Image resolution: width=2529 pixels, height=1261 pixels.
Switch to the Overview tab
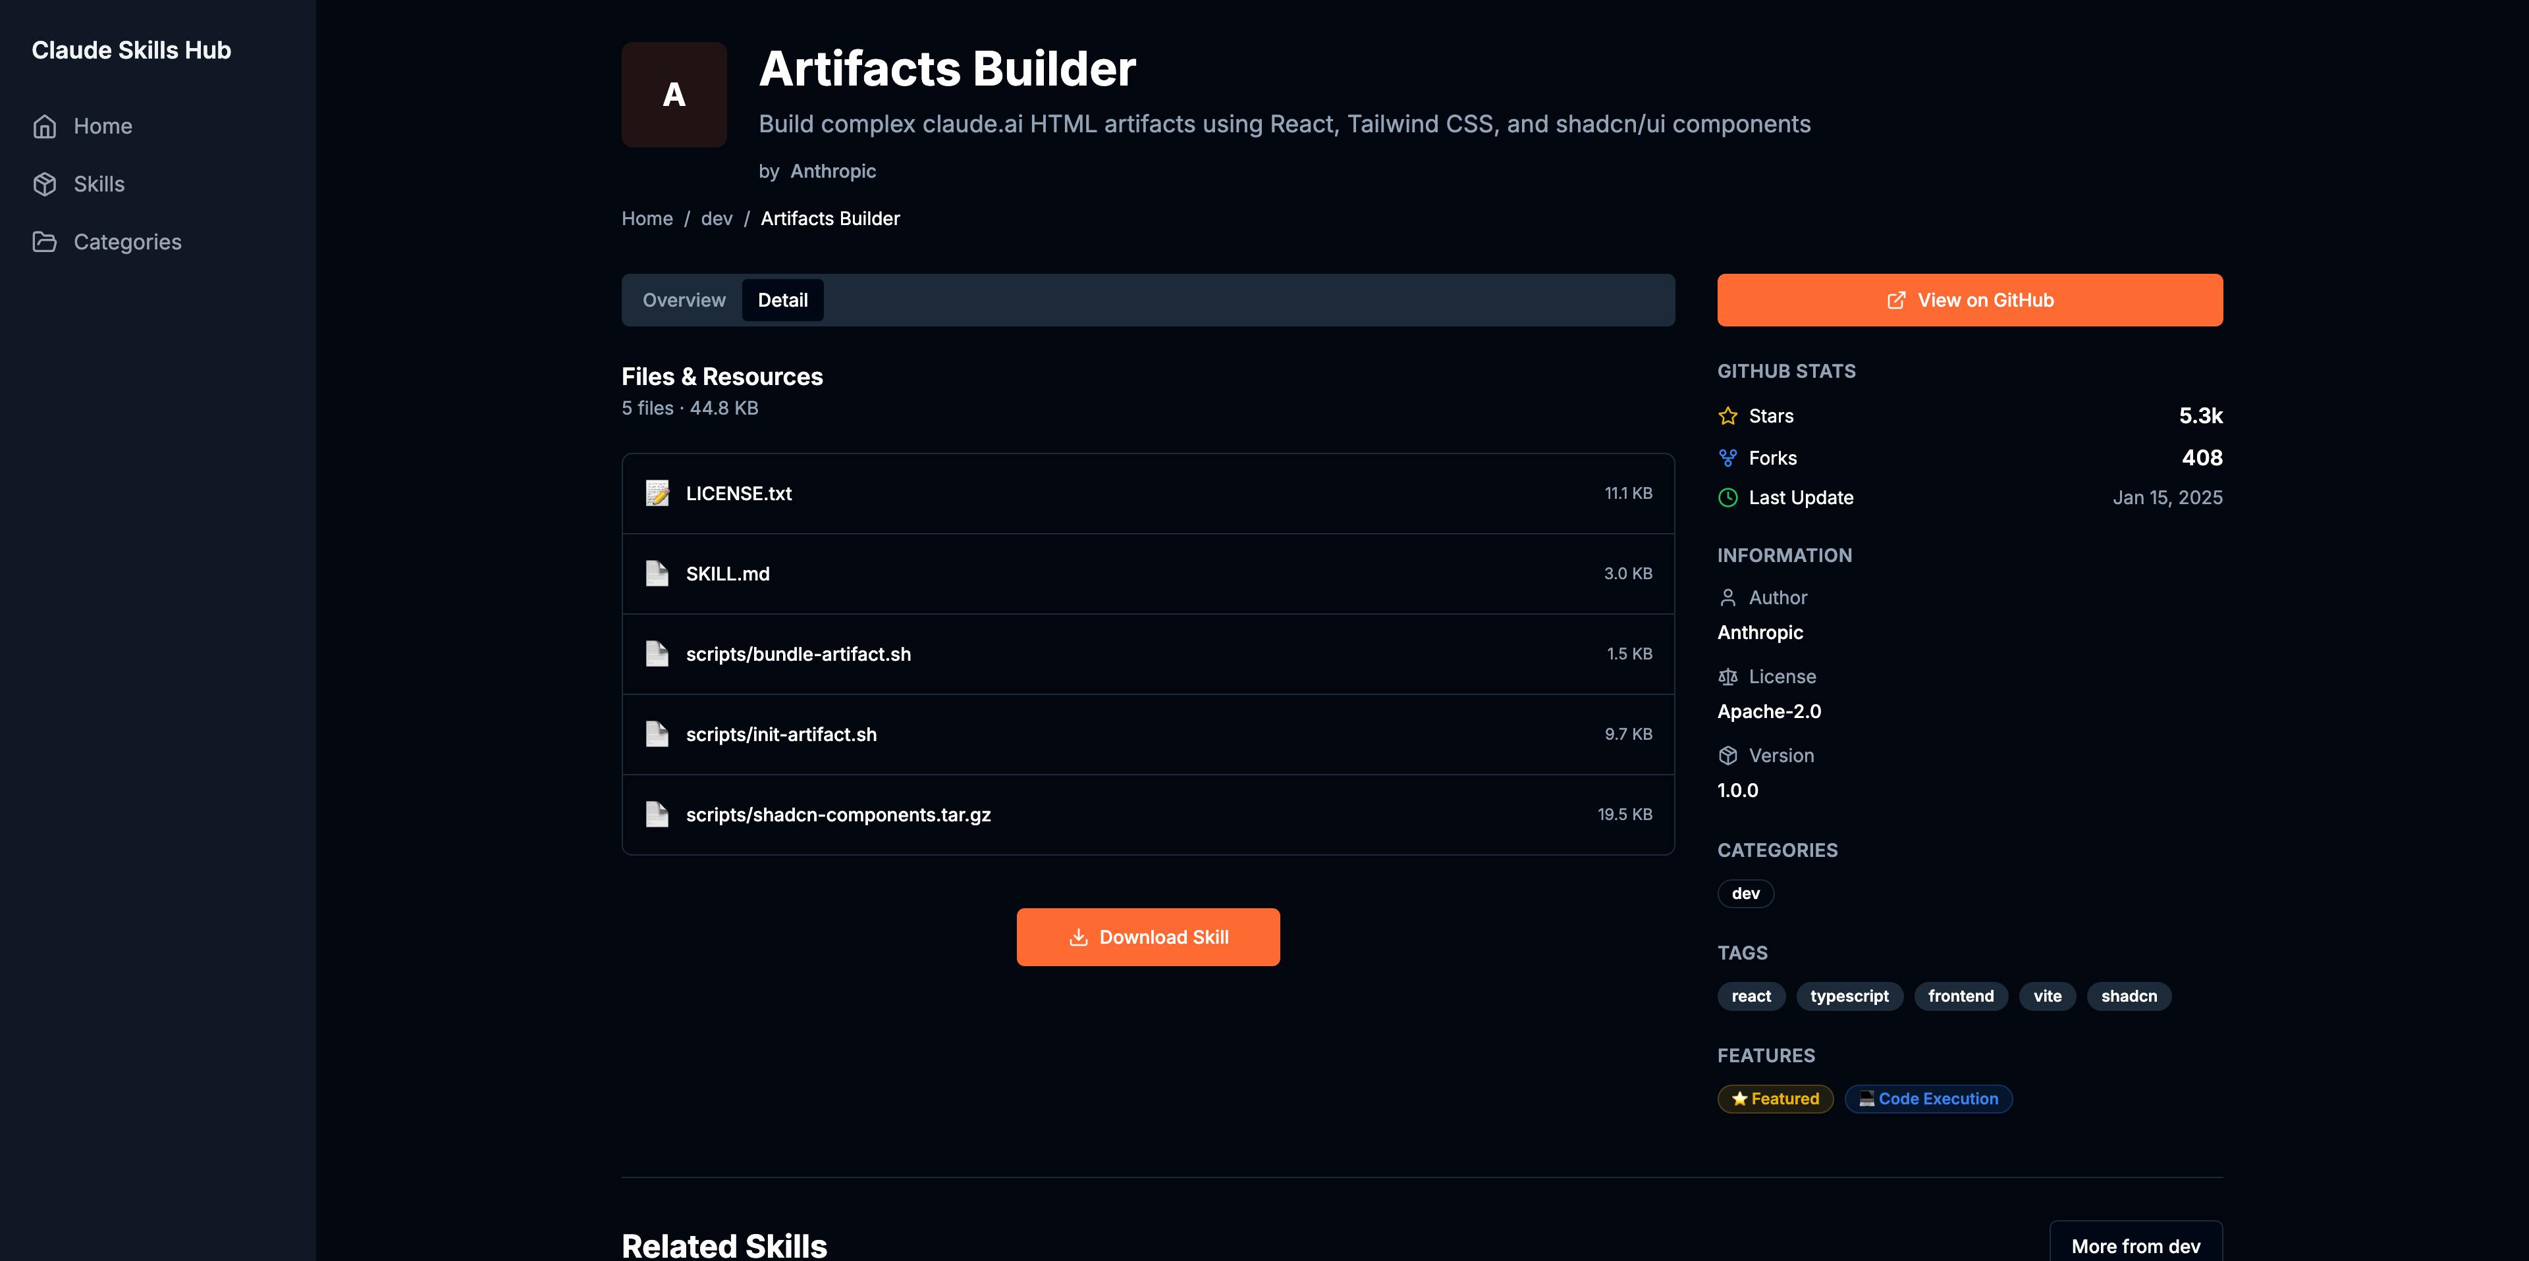click(x=684, y=300)
